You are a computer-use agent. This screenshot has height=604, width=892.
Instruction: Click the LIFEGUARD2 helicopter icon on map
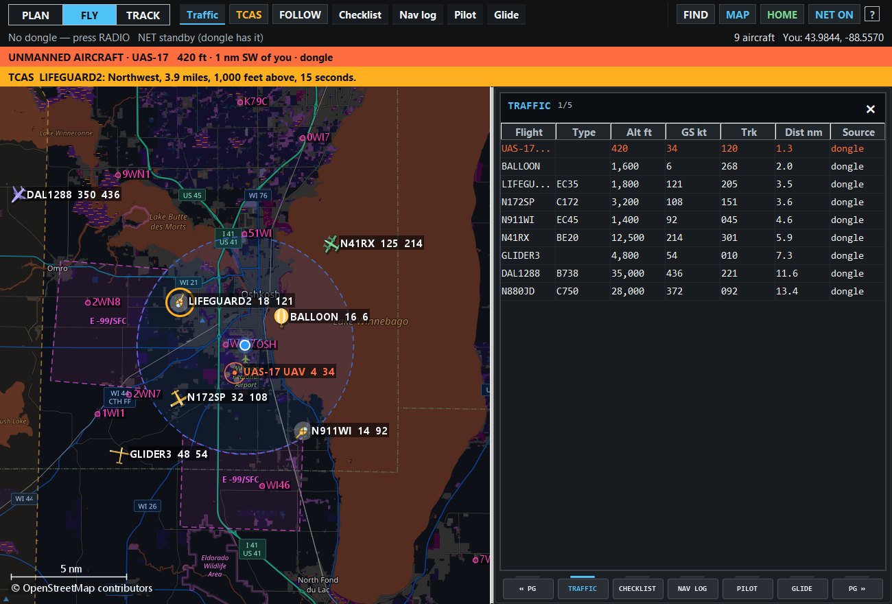(x=180, y=301)
